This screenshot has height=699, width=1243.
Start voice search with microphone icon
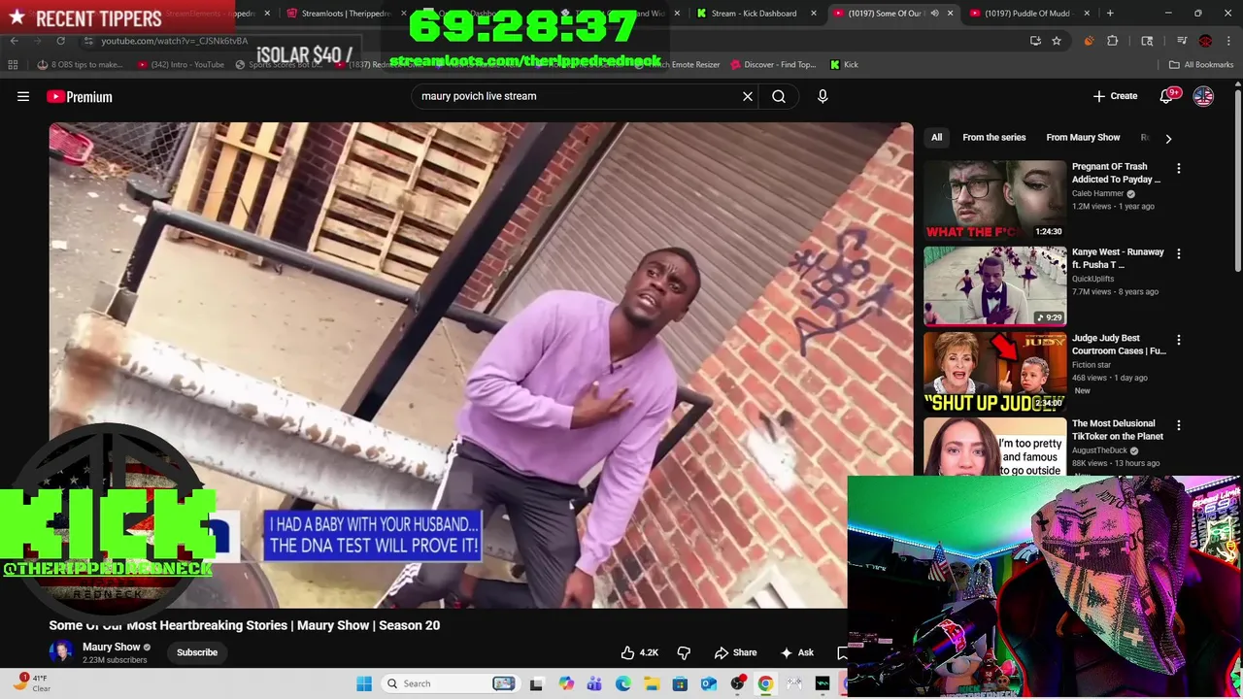823,96
